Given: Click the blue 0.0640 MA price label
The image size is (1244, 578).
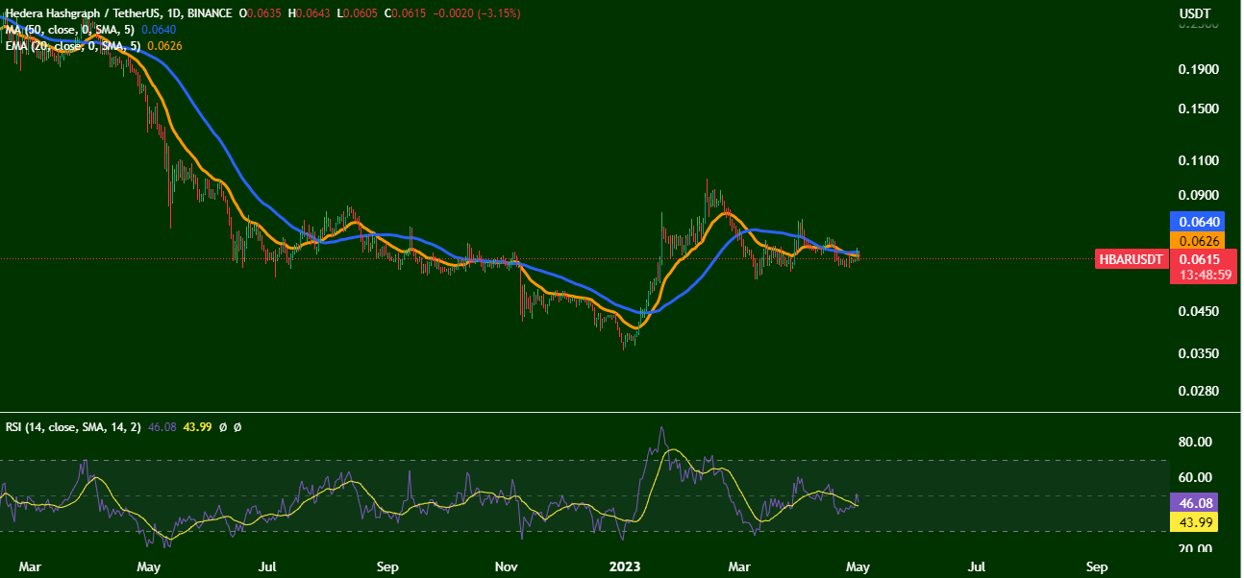Looking at the screenshot, I should (1196, 222).
